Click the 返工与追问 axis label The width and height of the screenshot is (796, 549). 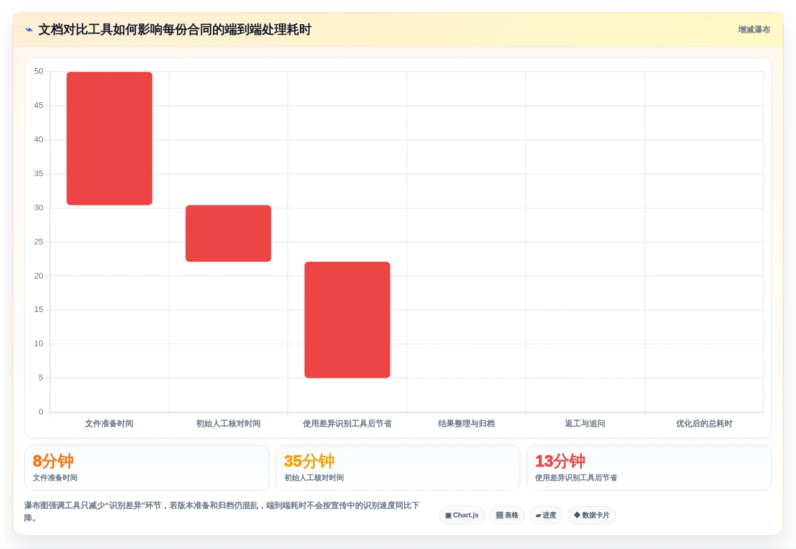585,424
